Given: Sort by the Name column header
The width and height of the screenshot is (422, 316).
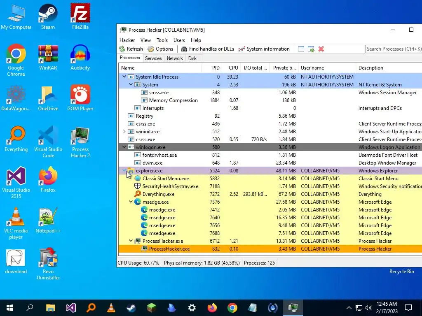Looking at the screenshot, I should click(x=160, y=68).
